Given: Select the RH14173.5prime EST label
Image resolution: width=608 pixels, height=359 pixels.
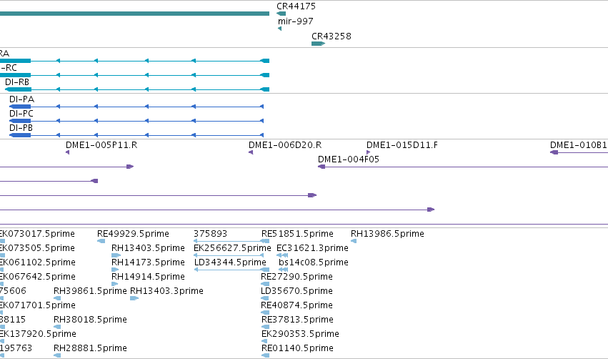Looking at the screenshot, I should coord(148,262).
